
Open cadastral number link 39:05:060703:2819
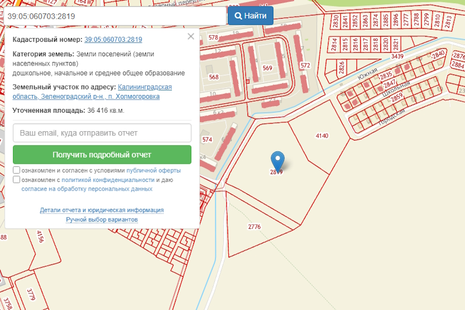point(113,39)
